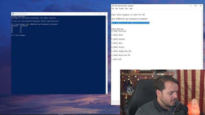The image size is (205, 115).
Task: Click the PowerShell window title icon
Action: click(x=13, y=14)
